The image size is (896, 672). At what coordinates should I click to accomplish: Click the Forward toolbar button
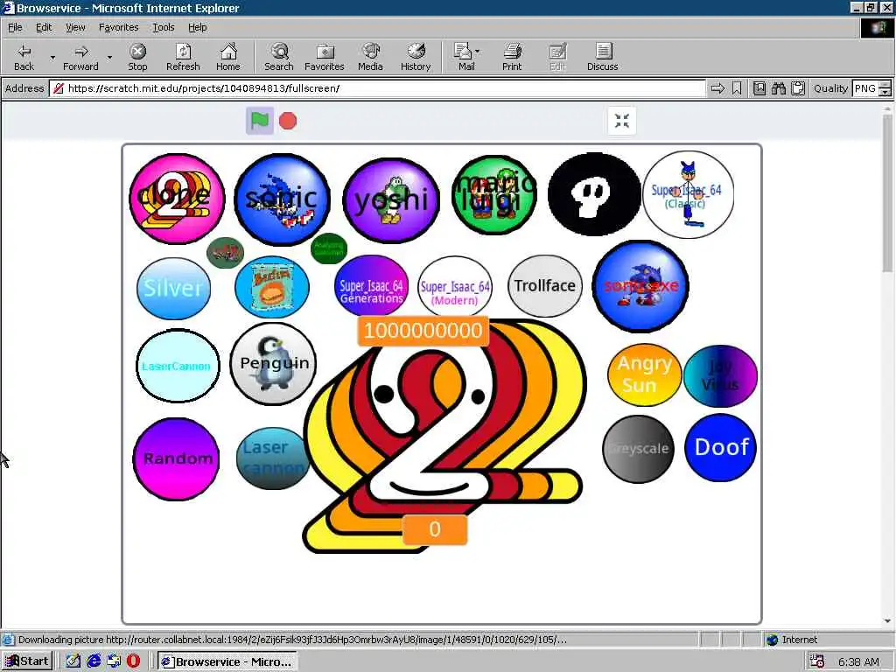pyautogui.click(x=80, y=57)
